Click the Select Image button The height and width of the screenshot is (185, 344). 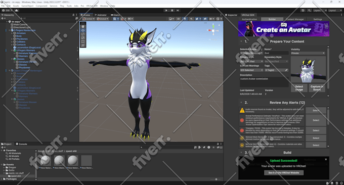[x=299, y=88]
